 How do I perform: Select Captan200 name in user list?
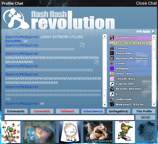(x=125, y=84)
